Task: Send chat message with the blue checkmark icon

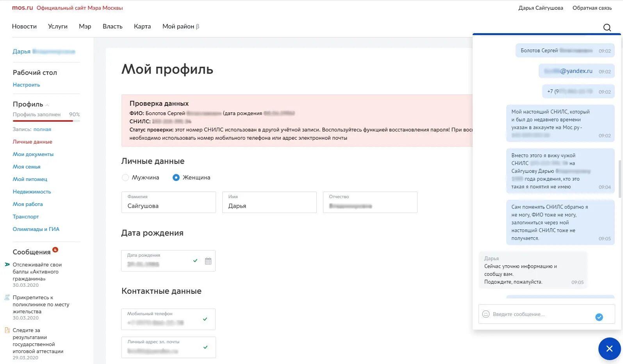Action: pyautogui.click(x=599, y=317)
